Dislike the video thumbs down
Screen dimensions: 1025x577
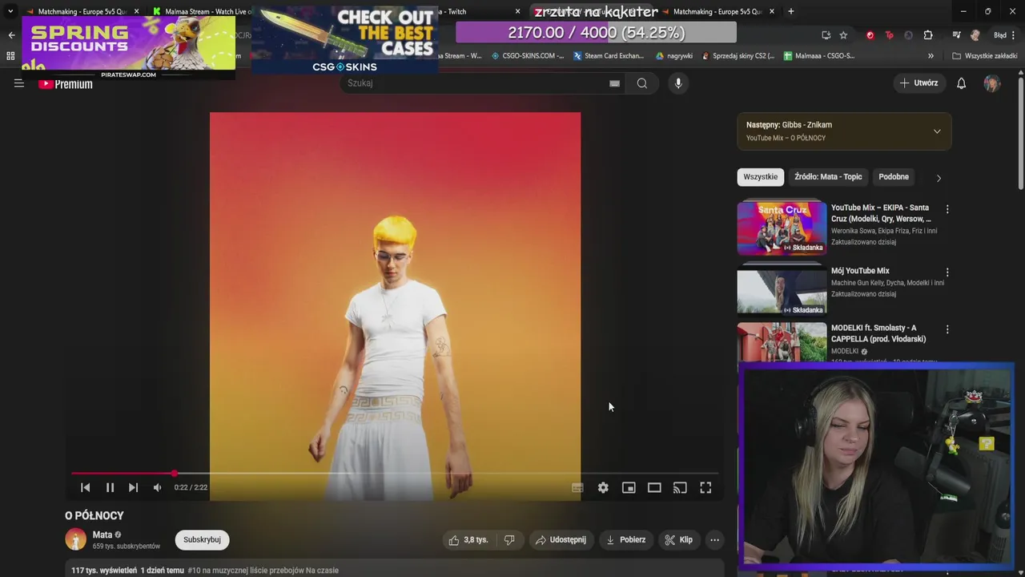[509, 540]
